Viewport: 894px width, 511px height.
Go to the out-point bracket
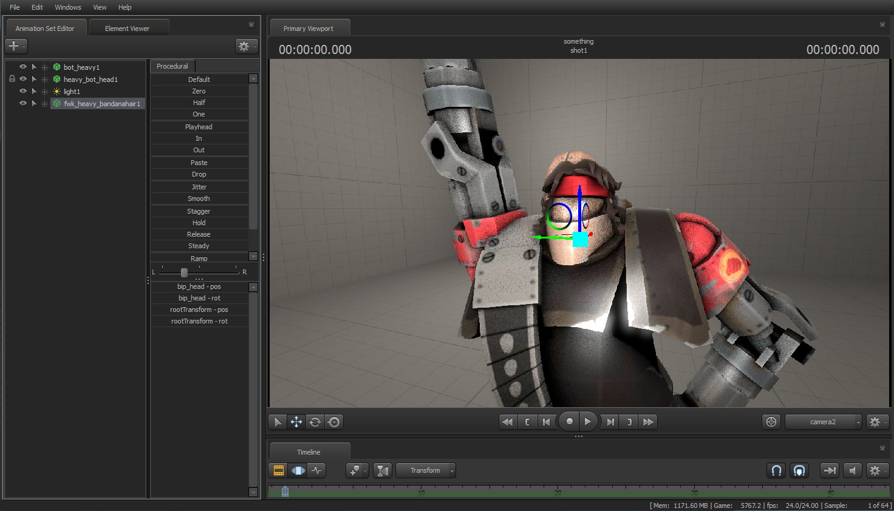tap(629, 422)
